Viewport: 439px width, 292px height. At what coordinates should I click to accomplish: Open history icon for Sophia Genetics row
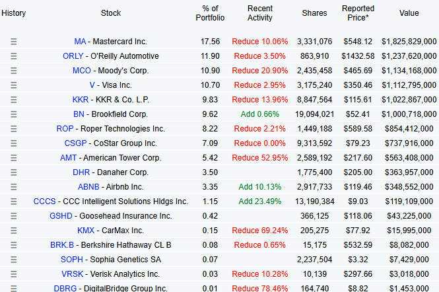pyautogui.click(x=13, y=260)
